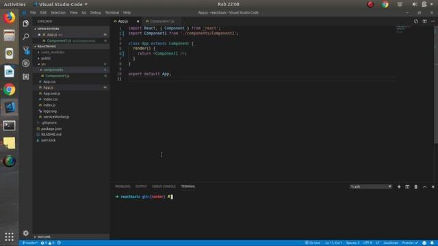Click the master git branch in status bar
Image resolution: width=438 pixels, height=246 pixels.
pos(30,243)
